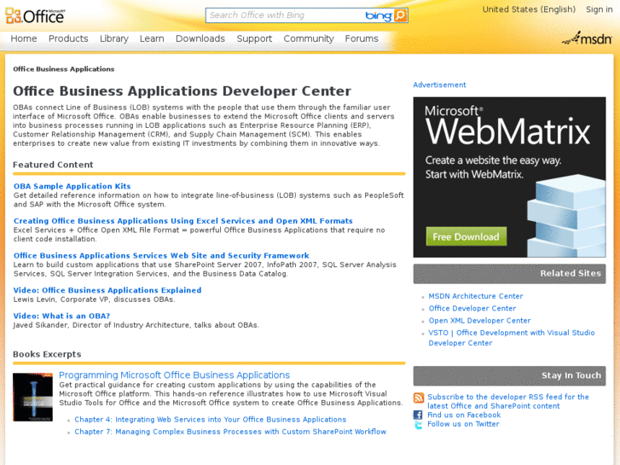620x465 pixels.
Task: Click the Developer Center page title
Action: (x=183, y=91)
